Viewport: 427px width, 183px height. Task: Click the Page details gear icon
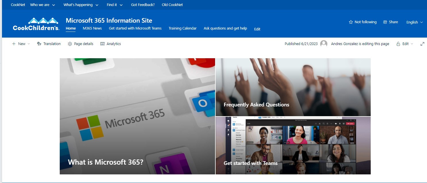(x=70, y=44)
